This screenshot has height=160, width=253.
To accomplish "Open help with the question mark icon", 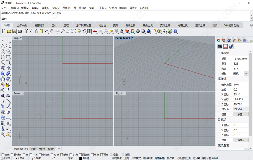I will [175, 31].
